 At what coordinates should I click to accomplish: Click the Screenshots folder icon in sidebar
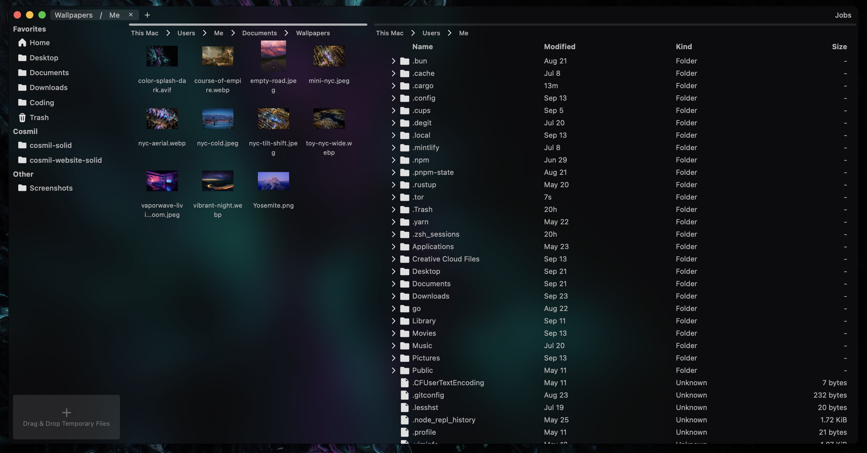click(22, 188)
